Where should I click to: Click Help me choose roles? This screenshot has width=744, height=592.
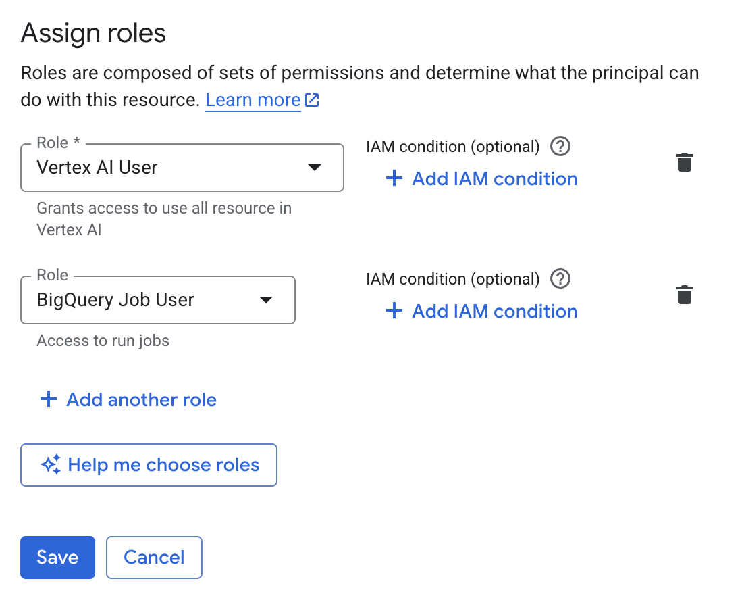(149, 465)
